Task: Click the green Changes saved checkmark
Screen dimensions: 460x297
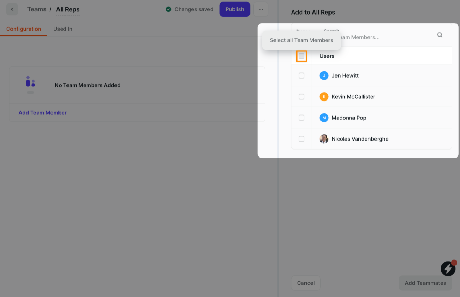Action: click(168, 9)
